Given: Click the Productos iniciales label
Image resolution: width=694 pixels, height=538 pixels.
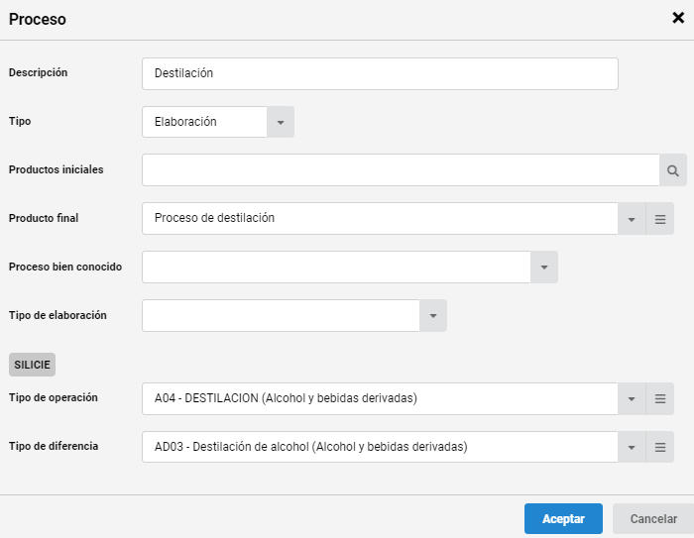Looking at the screenshot, I should (x=57, y=169).
